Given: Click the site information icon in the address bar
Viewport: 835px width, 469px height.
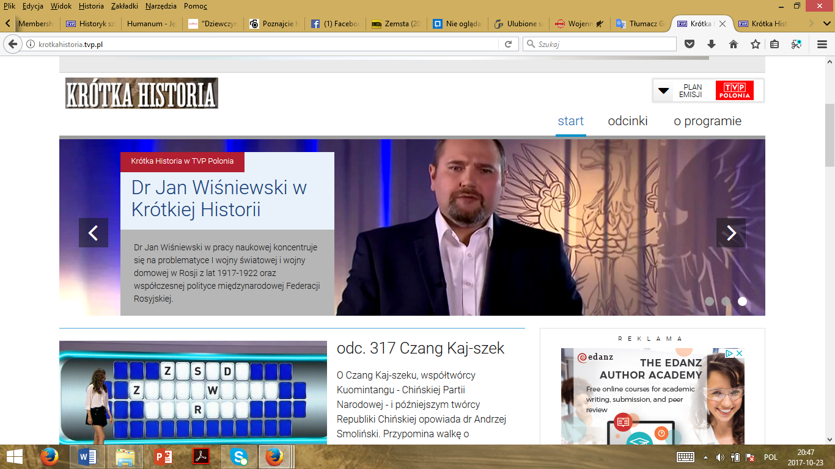Looking at the screenshot, I should pos(31,44).
